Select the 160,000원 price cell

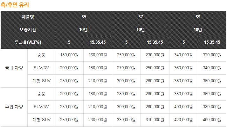click(98, 55)
